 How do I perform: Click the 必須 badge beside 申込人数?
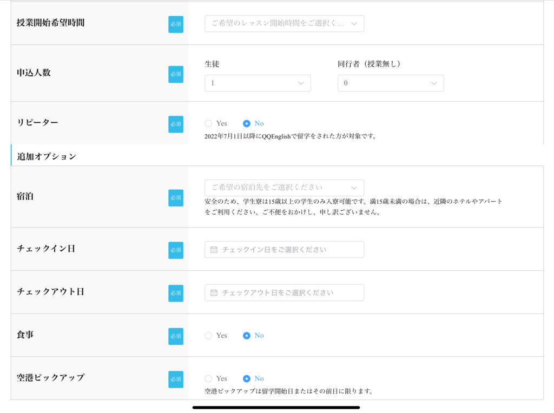click(176, 75)
